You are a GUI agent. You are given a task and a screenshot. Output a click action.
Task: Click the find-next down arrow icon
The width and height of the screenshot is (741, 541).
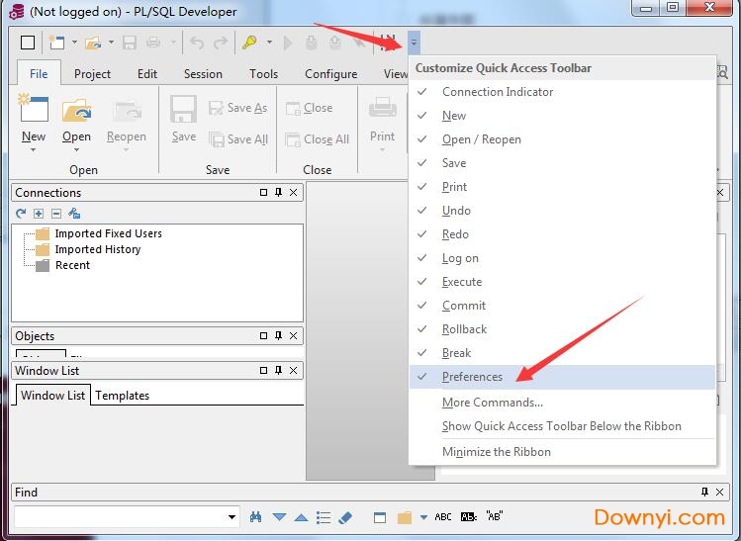[279, 517]
